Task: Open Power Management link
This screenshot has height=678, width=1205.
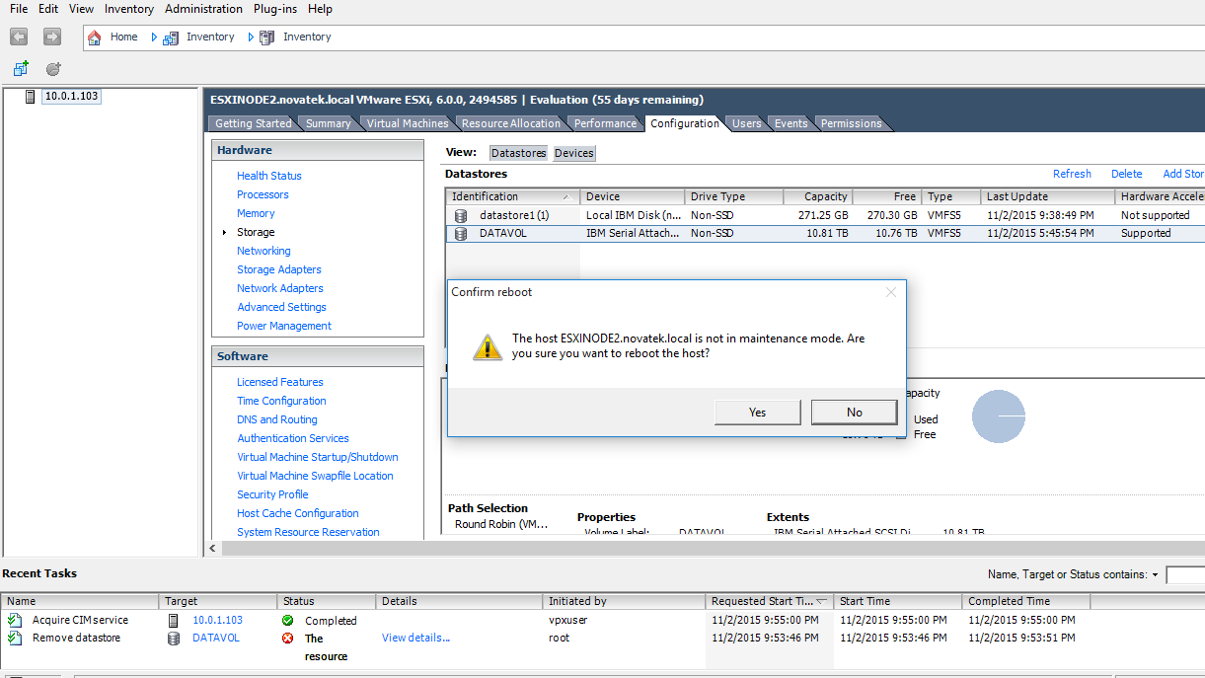Action: click(284, 326)
